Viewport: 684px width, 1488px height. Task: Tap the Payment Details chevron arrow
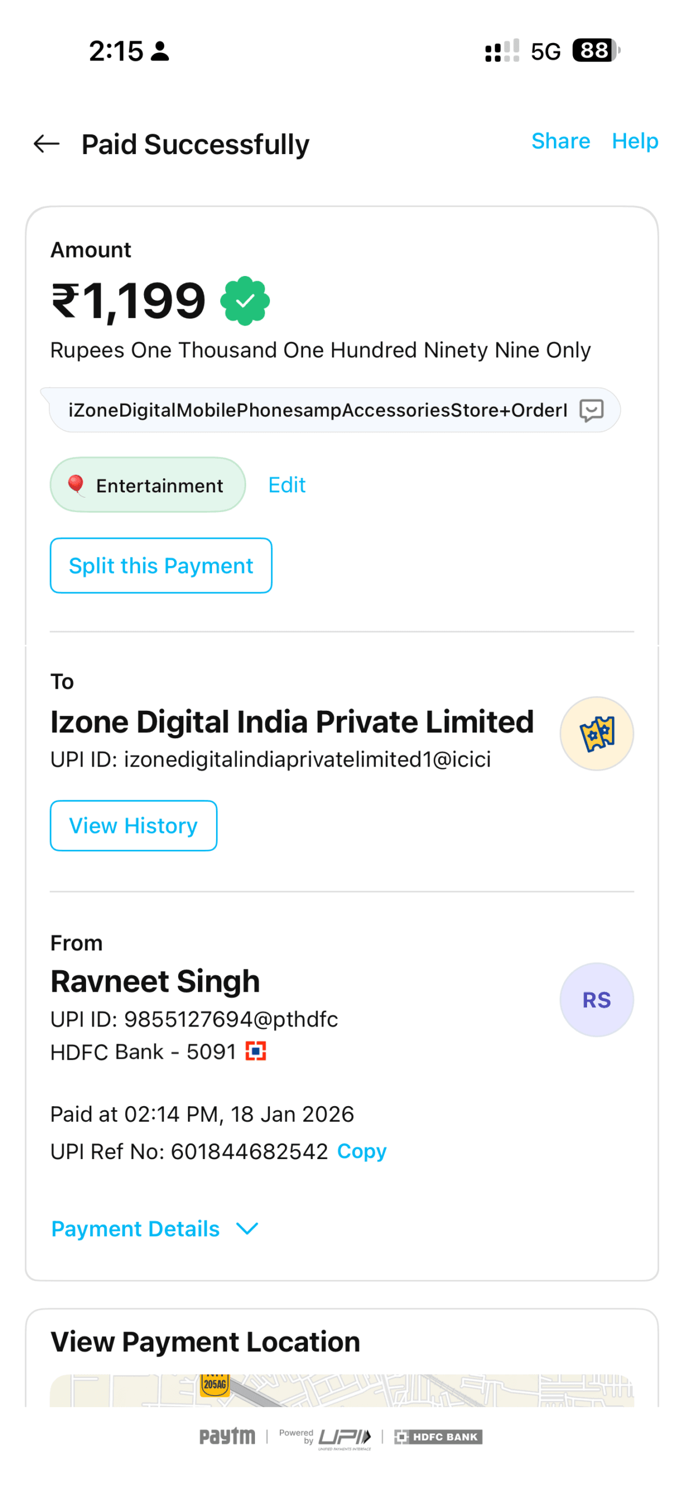click(247, 1228)
